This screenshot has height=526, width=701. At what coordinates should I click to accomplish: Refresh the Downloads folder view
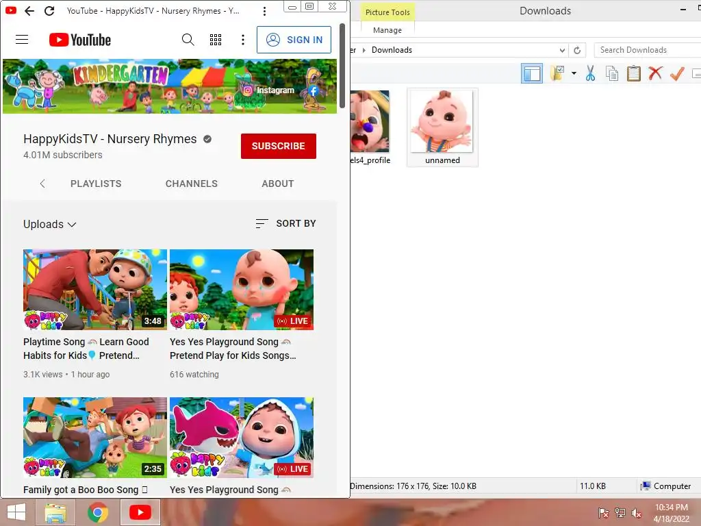click(x=577, y=50)
